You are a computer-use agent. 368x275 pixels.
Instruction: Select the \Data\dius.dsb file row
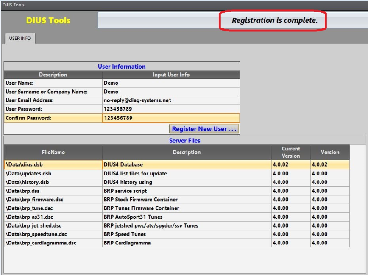[x=53, y=164]
